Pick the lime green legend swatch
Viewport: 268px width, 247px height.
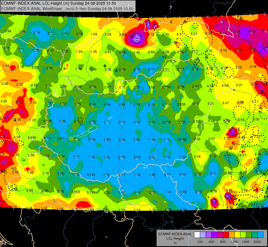(x=243, y=235)
